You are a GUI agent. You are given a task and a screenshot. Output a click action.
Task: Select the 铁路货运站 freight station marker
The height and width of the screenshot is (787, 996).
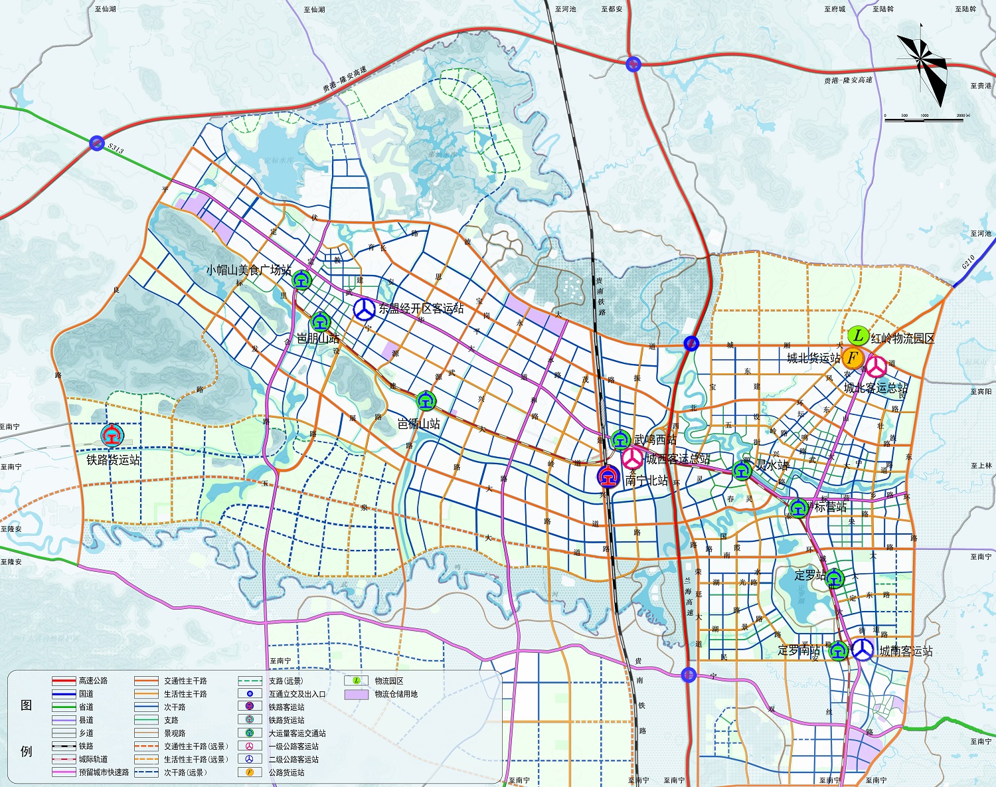pos(112,436)
